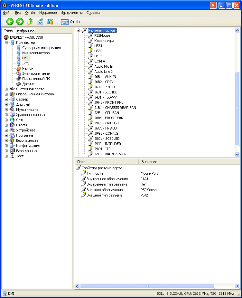
Task: Click the Значение column header
Action: pos(190,162)
